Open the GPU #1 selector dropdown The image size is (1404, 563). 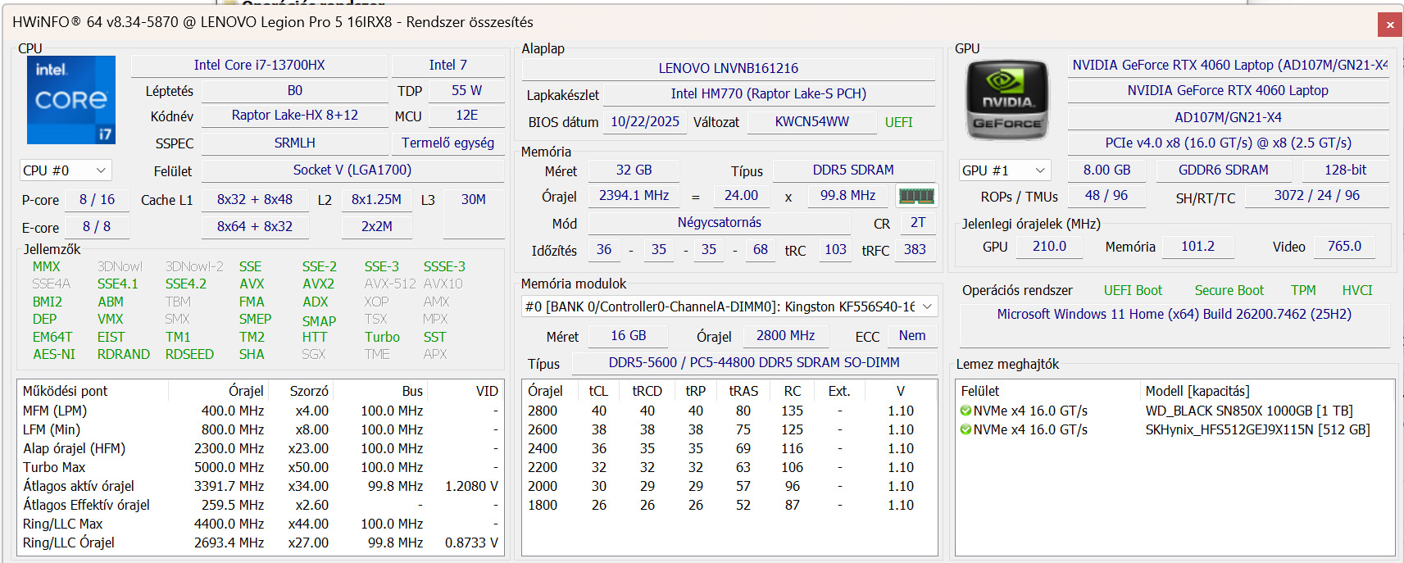click(1005, 170)
